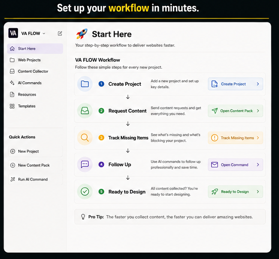Click the compose/edit icon beside VA FLOW
Viewport: 279px width, 259px height.
click(60, 33)
